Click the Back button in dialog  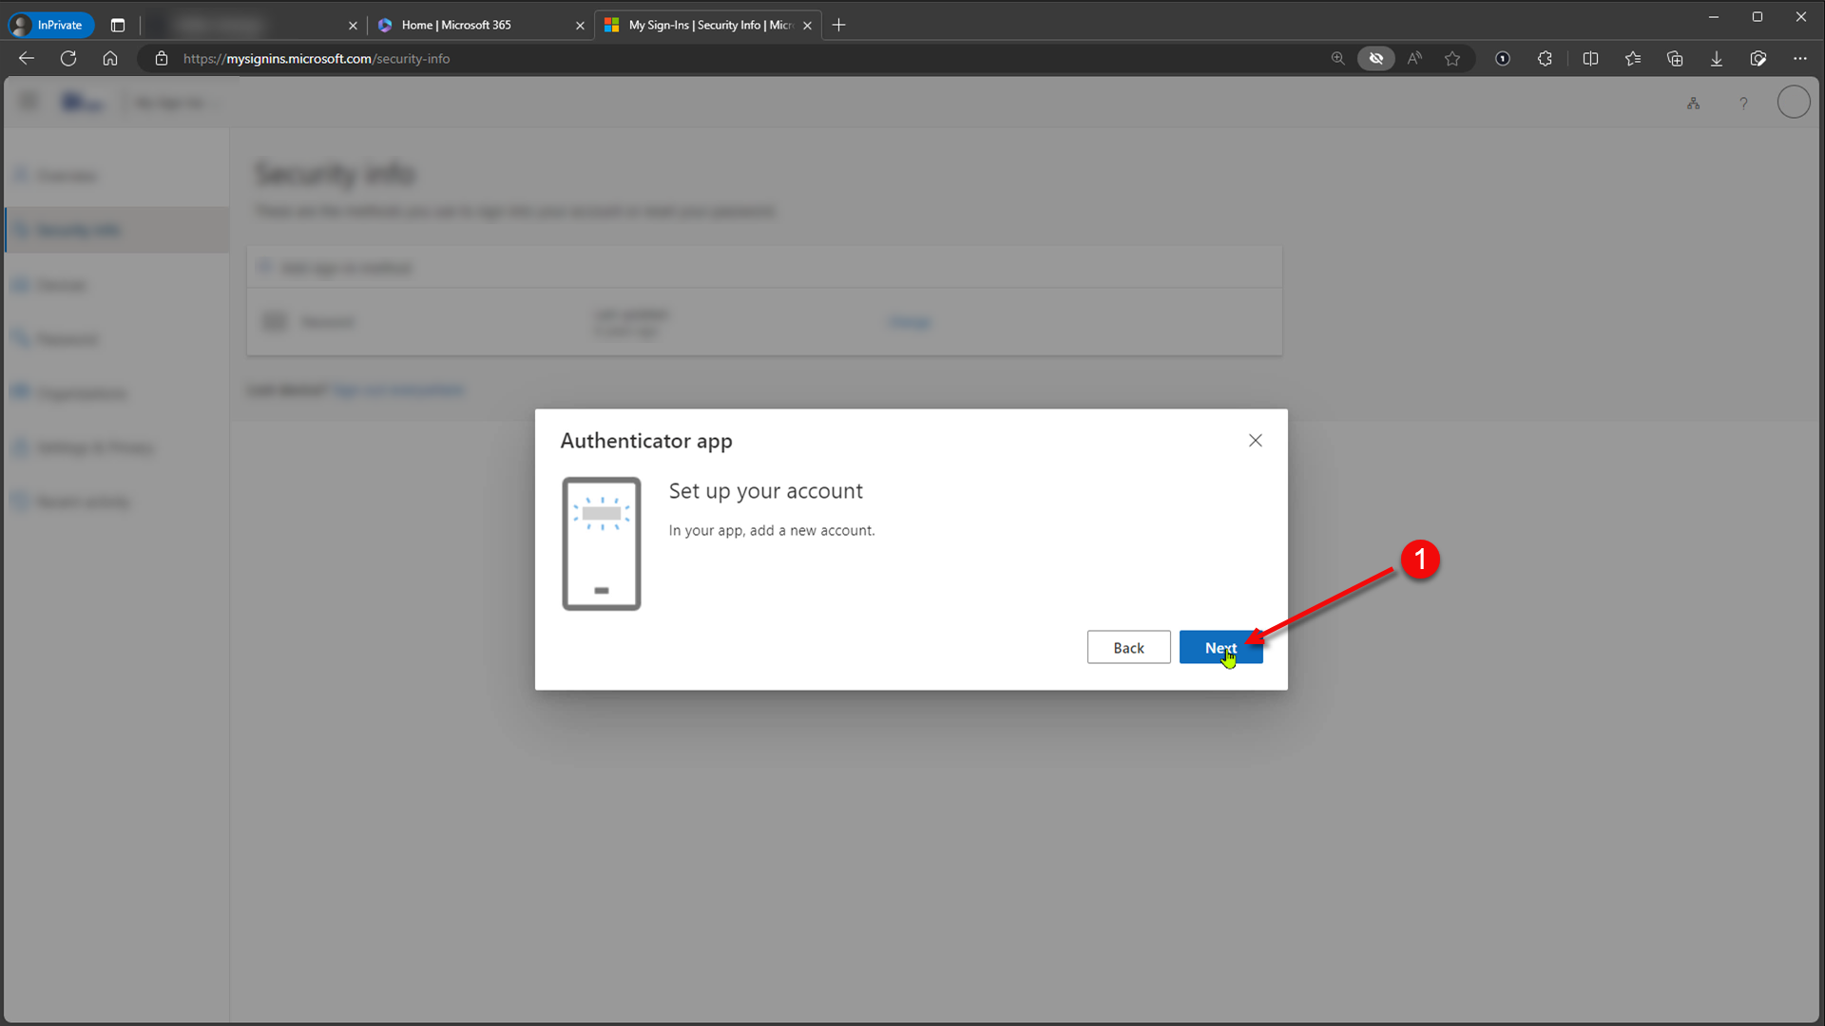tap(1128, 648)
